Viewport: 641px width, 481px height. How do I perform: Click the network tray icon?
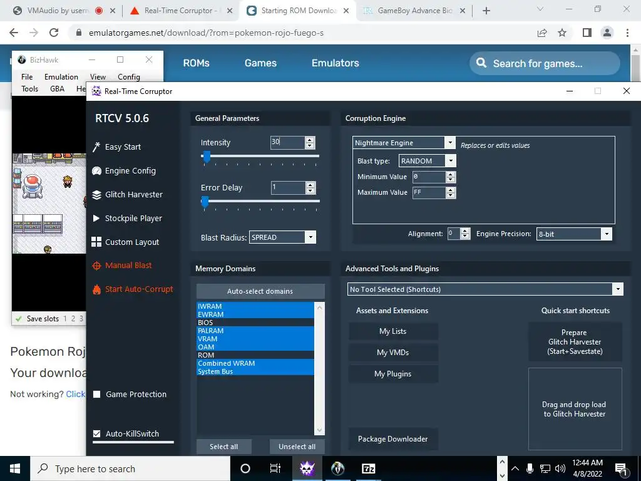[x=545, y=468]
